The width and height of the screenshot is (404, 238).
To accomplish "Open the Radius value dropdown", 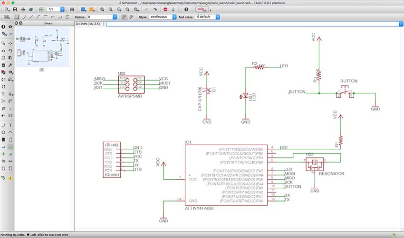I will (115, 17).
